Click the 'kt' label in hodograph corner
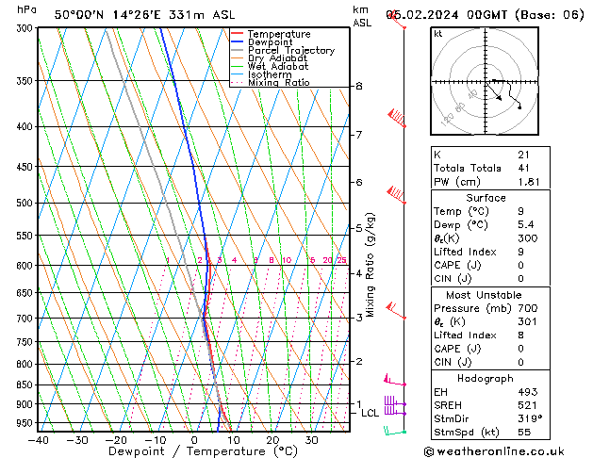Image resolution: width=593 pixels, height=458 pixels. pos(438,33)
